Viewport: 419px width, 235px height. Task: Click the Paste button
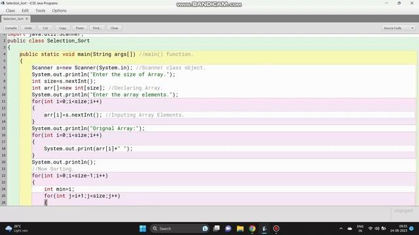[80, 28]
